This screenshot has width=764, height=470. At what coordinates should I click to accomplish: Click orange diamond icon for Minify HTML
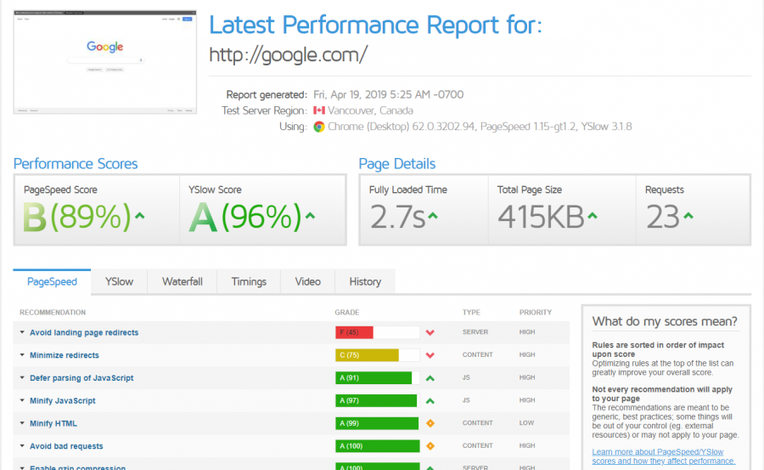click(x=430, y=423)
